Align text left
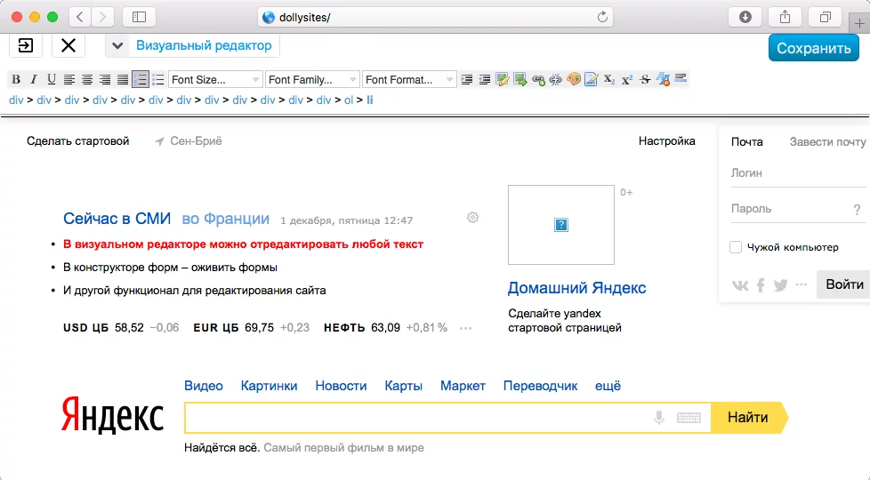Screen dimensions: 870x480 (x=69, y=80)
